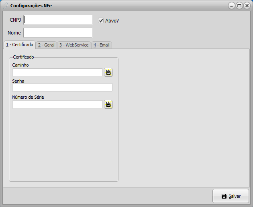The height and width of the screenshot is (207, 253).
Task: Go to the 3 - WebService tab
Action: pos(74,45)
